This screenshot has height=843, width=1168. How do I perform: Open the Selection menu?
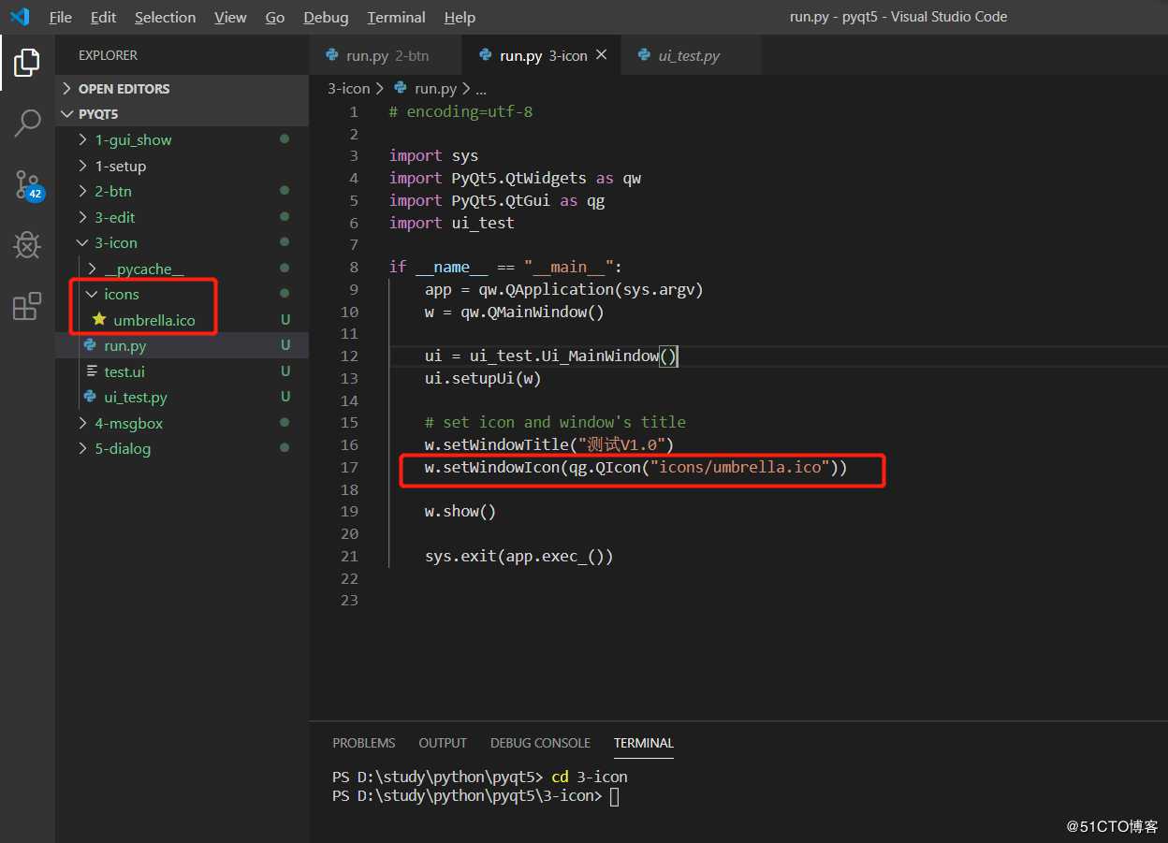click(165, 17)
